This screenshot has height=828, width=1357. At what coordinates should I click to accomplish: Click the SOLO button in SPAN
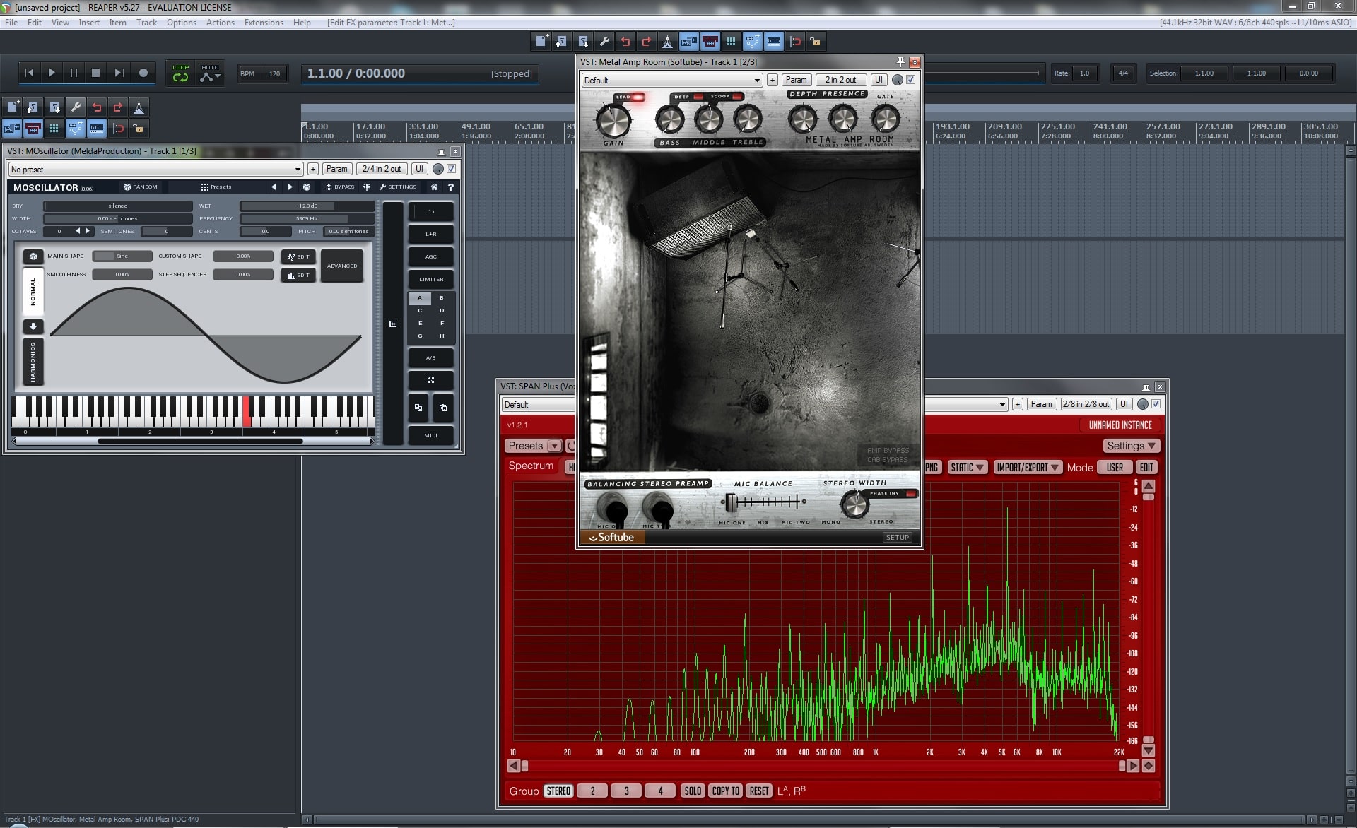click(x=692, y=791)
